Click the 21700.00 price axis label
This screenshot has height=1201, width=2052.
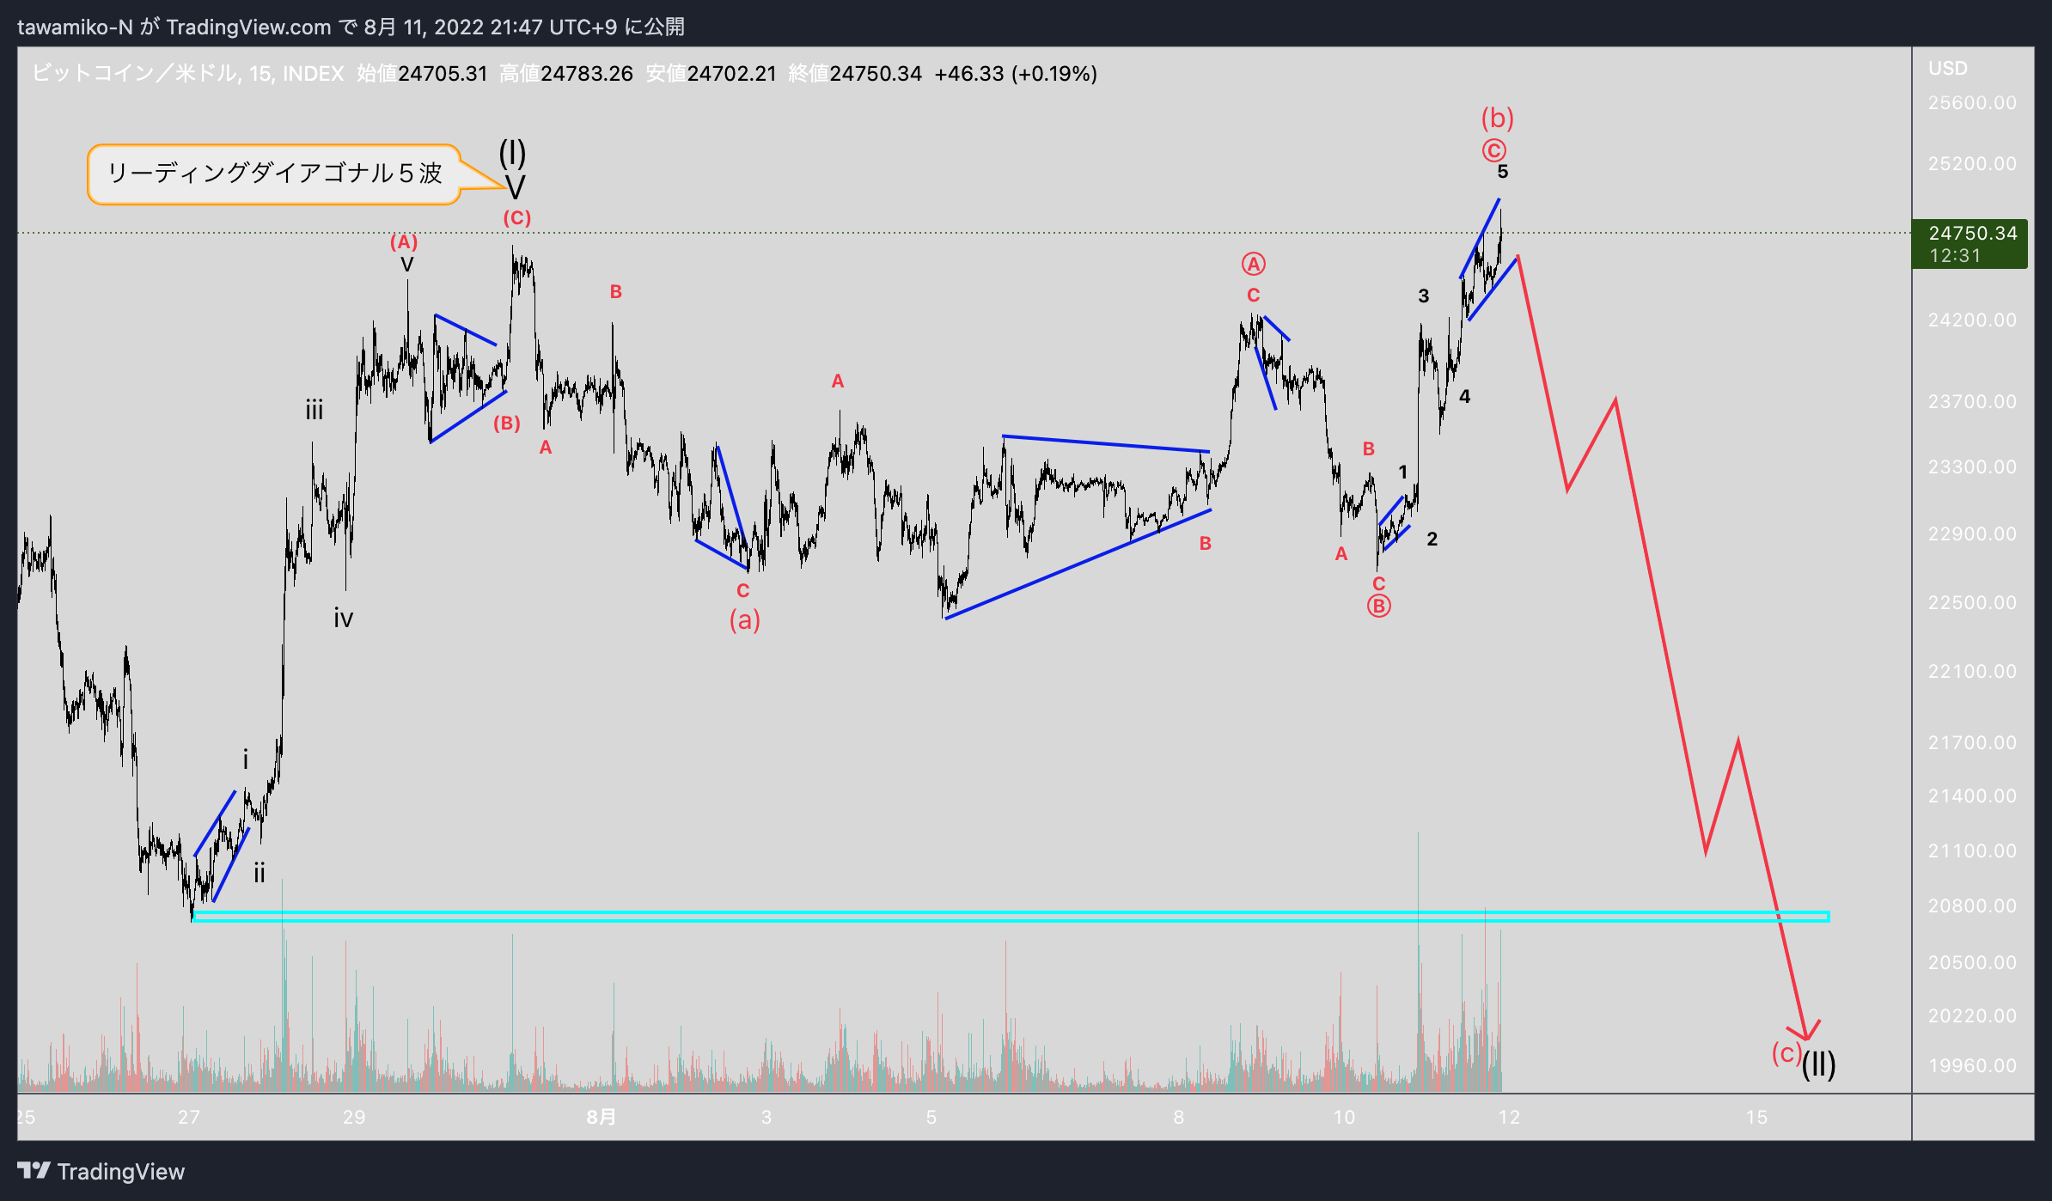[x=1972, y=742]
